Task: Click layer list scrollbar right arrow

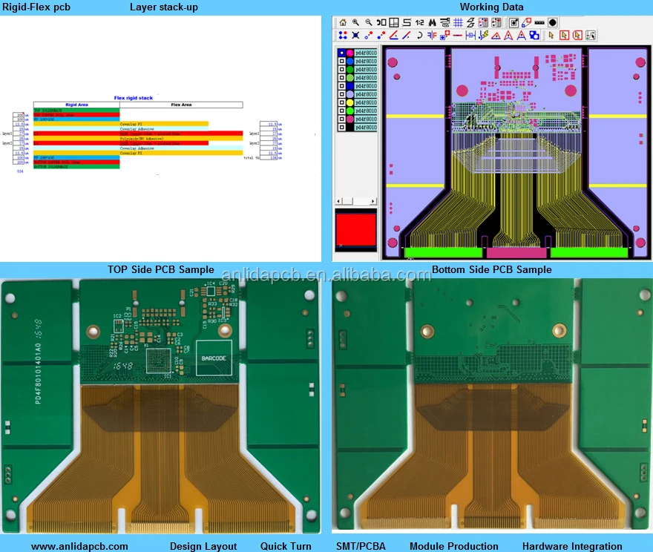Action: tap(373, 201)
